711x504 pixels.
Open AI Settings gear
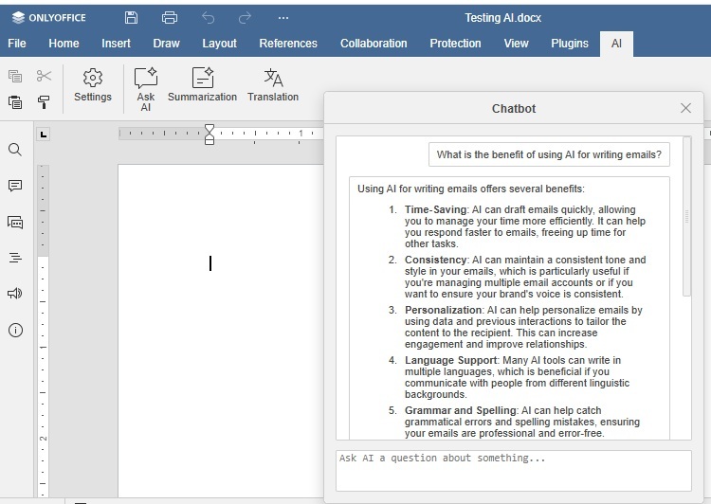tap(93, 85)
